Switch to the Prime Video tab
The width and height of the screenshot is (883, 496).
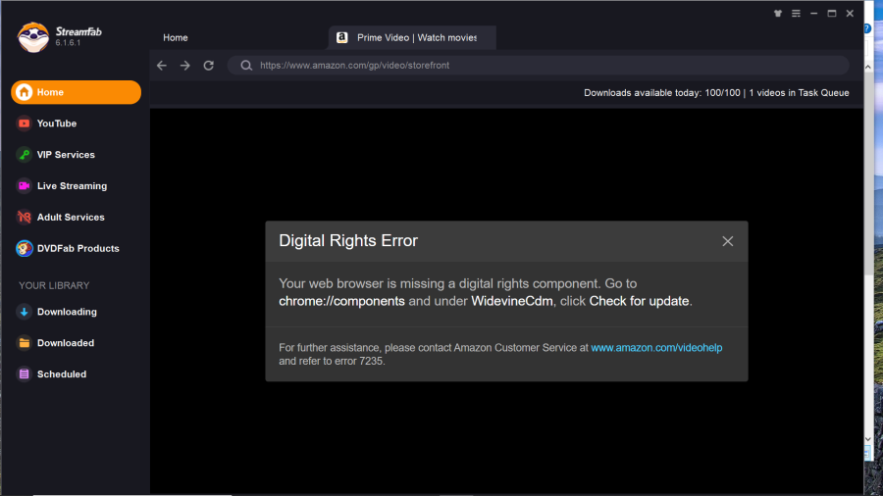(412, 37)
